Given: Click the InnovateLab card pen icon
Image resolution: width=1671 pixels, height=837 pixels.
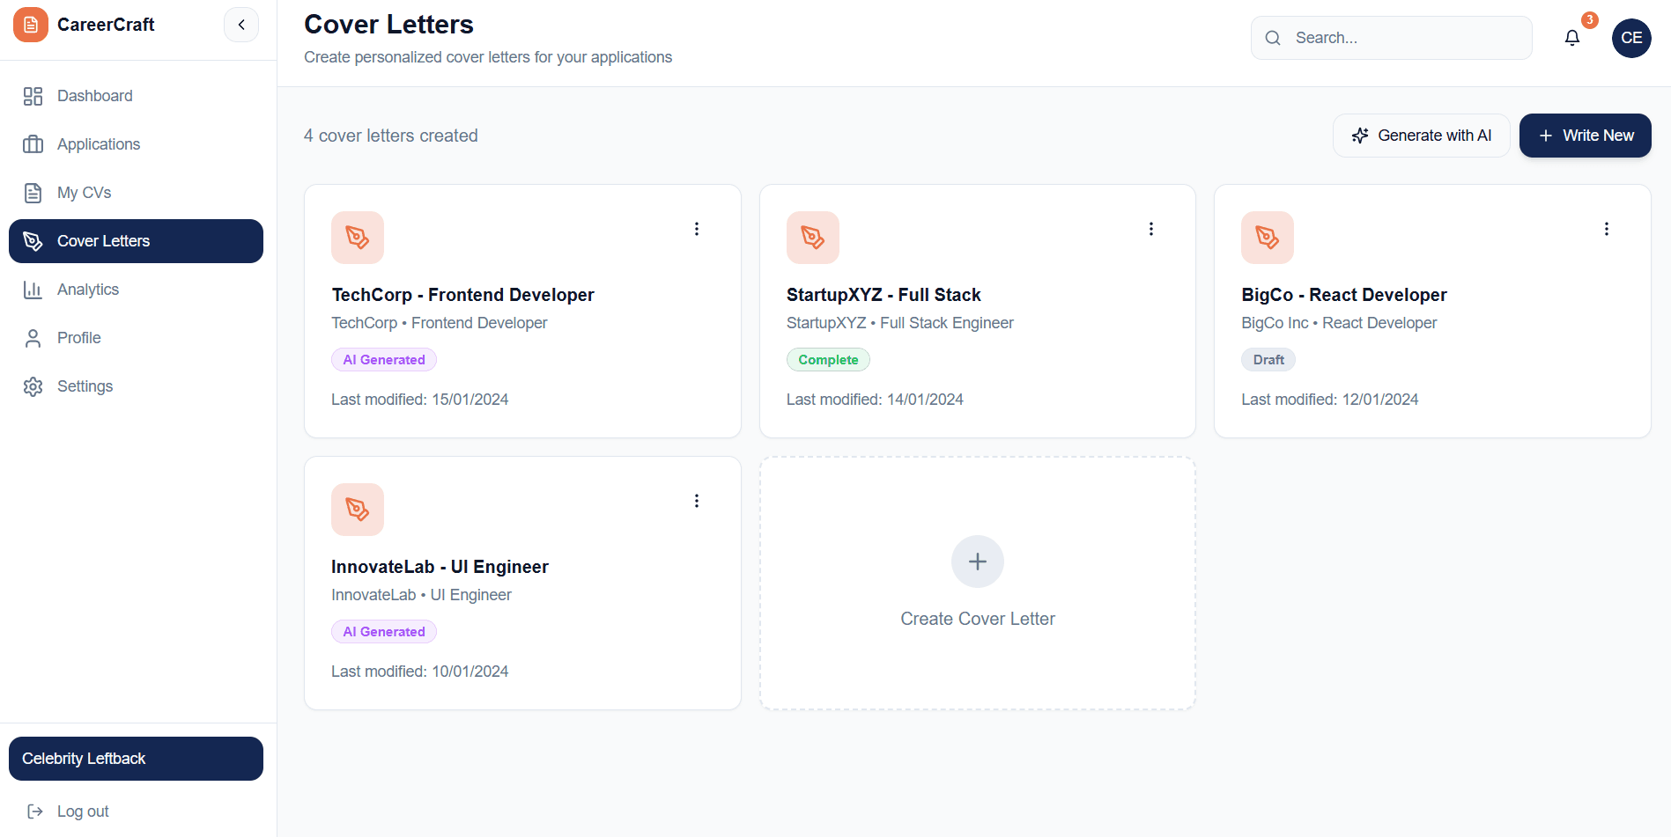Looking at the screenshot, I should pos(358,510).
